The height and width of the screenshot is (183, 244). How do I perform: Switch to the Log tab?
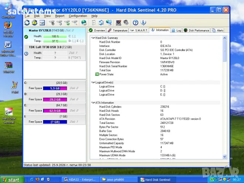(176, 30)
